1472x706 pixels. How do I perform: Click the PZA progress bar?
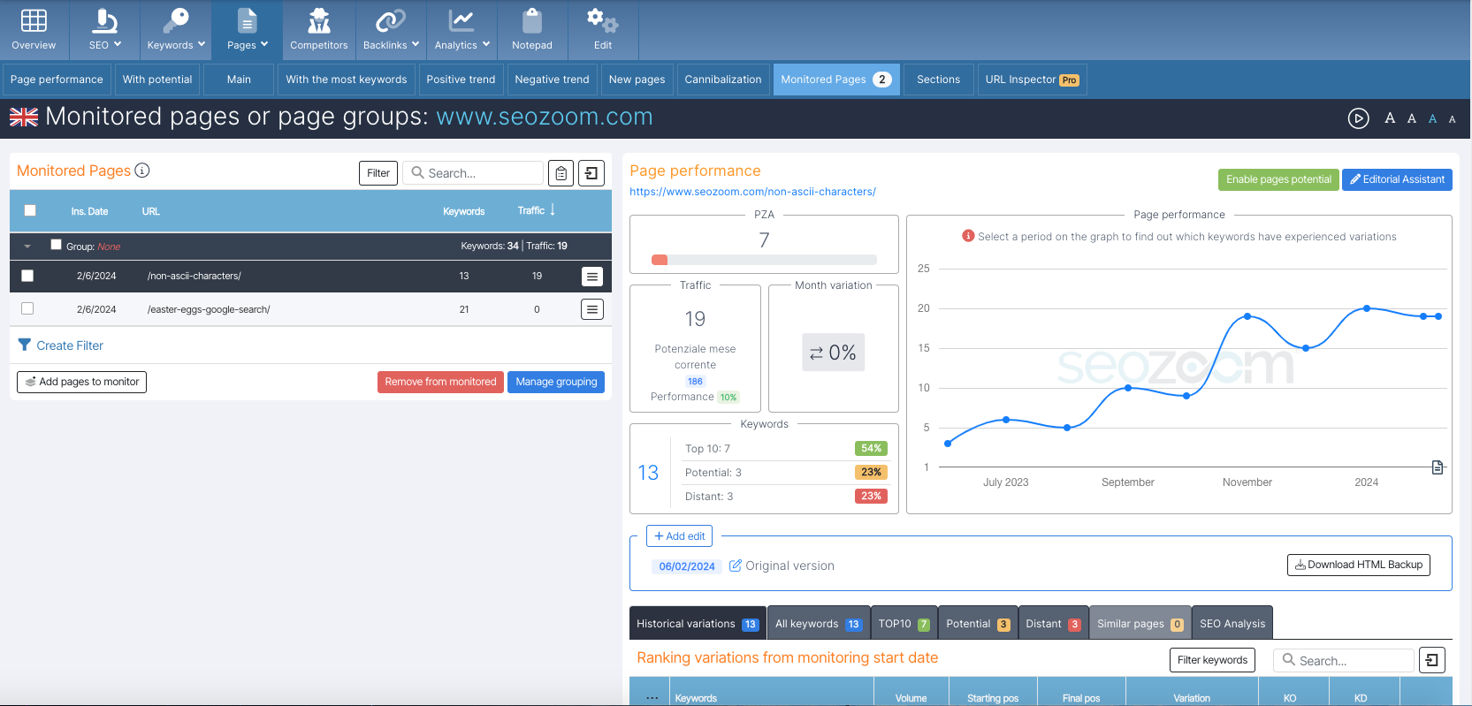pyautogui.click(x=764, y=260)
